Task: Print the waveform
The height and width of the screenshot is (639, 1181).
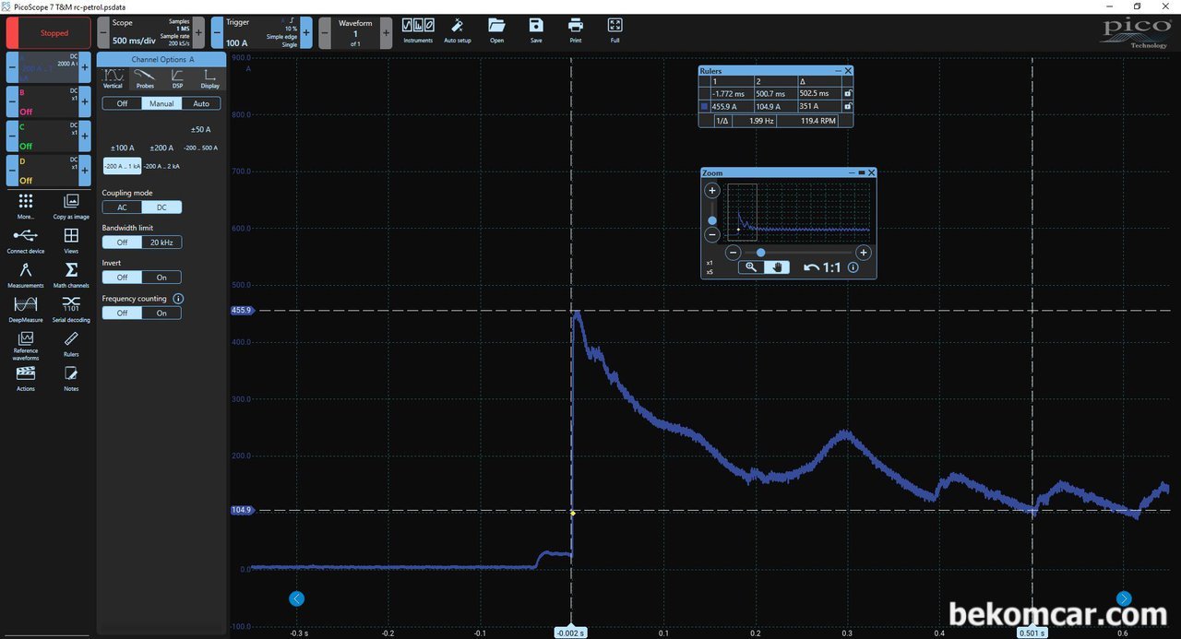Action: (576, 30)
